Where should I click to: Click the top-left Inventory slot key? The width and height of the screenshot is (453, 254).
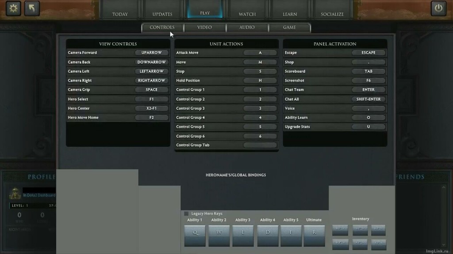click(x=340, y=230)
